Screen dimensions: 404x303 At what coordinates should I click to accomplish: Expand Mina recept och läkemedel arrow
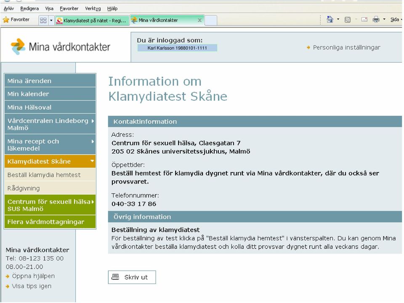coord(93,141)
